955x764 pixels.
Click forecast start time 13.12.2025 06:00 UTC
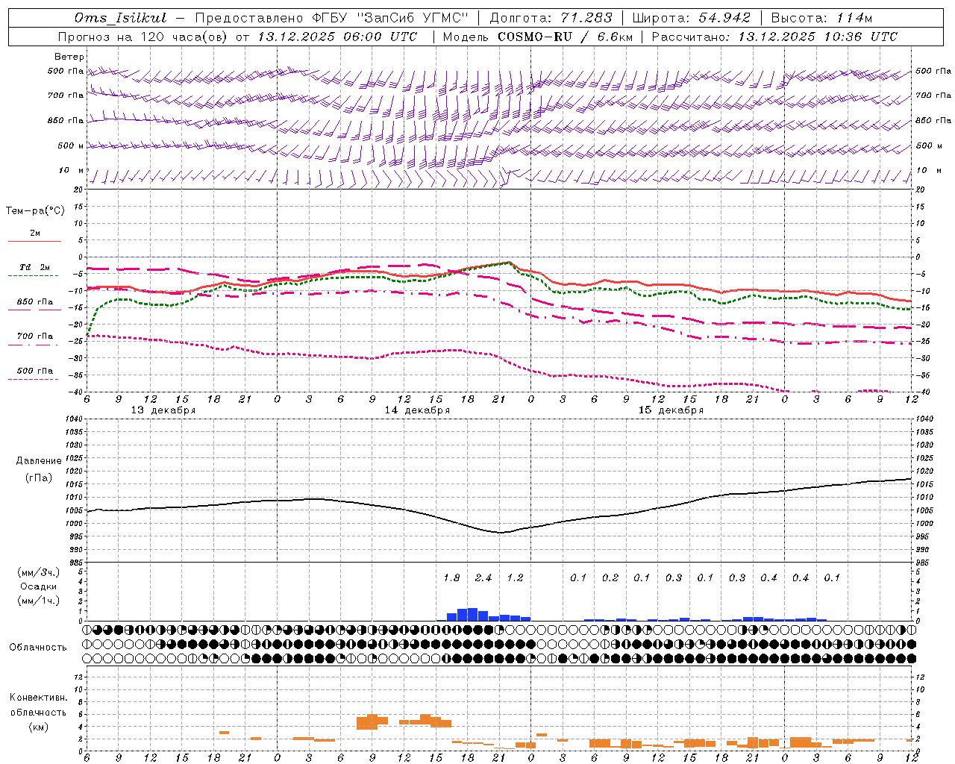[x=337, y=37]
